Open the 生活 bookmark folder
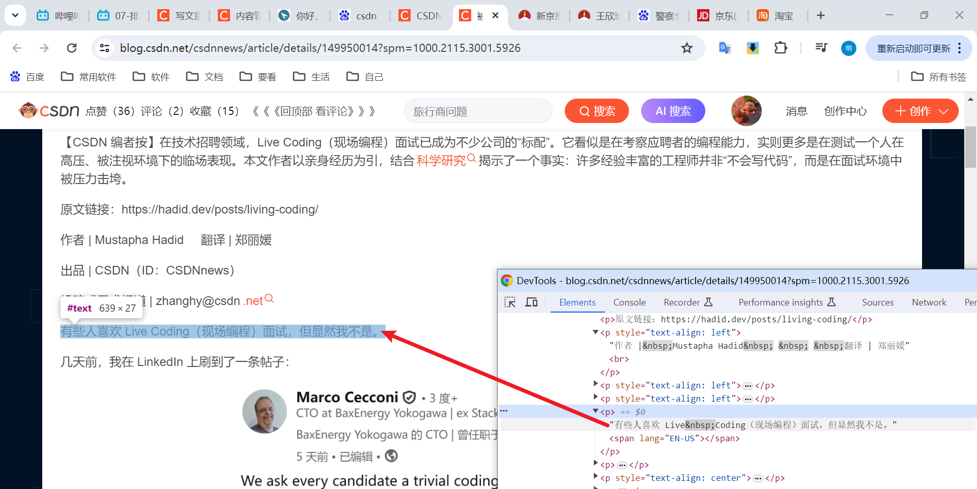The image size is (977, 489). [311, 77]
